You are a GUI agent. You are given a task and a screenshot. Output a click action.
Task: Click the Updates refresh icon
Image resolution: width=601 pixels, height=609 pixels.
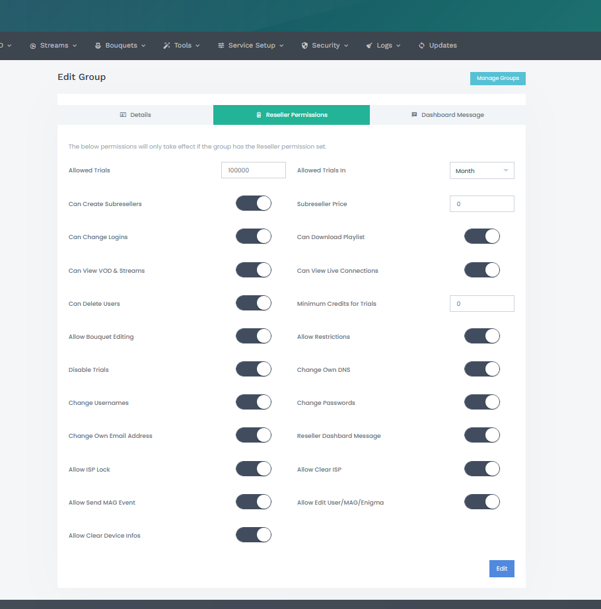pyautogui.click(x=422, y=46)
